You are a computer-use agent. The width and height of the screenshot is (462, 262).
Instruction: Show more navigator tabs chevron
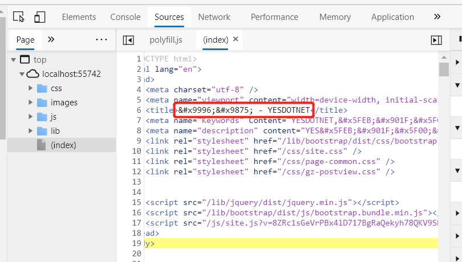point(51,39)
